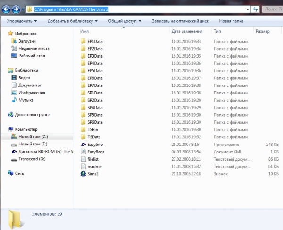Sort by the Тип column header
The height and width of the screenshot is (230, 283).
coord(217,31)
